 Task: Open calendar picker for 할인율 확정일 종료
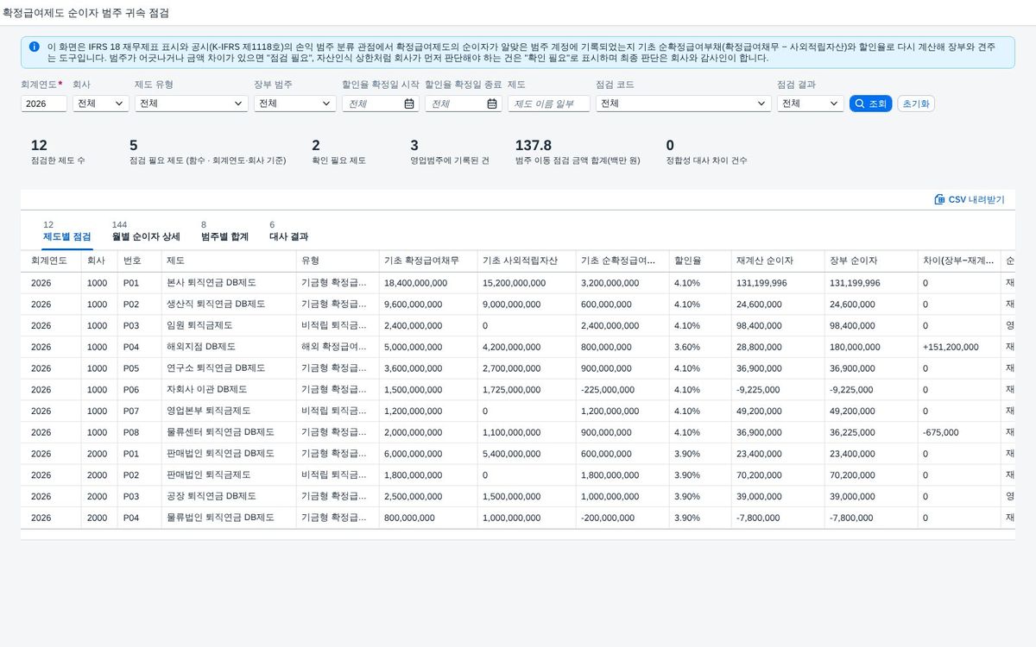click(492, 104)
